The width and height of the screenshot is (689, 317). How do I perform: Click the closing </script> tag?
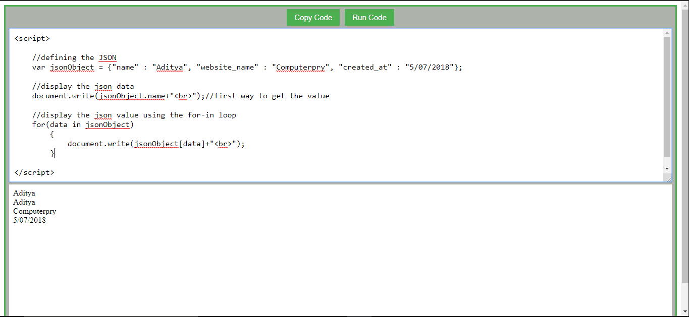34,172
